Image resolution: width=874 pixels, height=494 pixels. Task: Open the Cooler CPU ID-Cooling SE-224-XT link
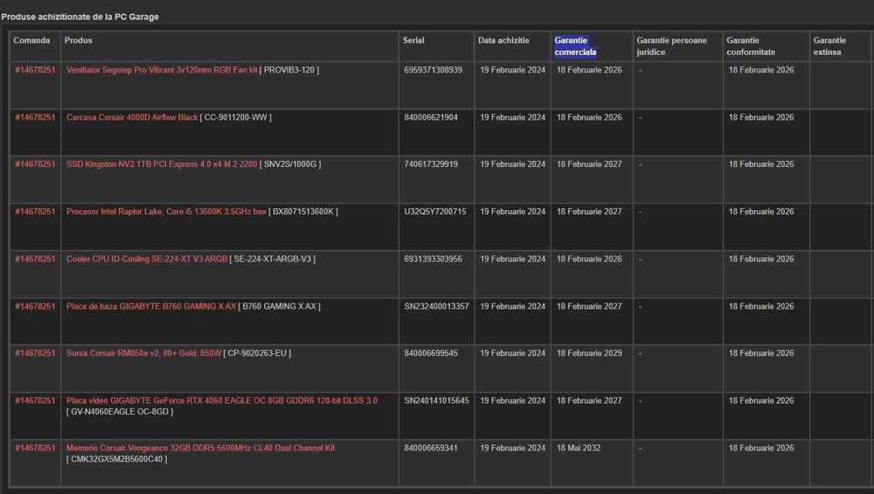(x=147, y=259)
